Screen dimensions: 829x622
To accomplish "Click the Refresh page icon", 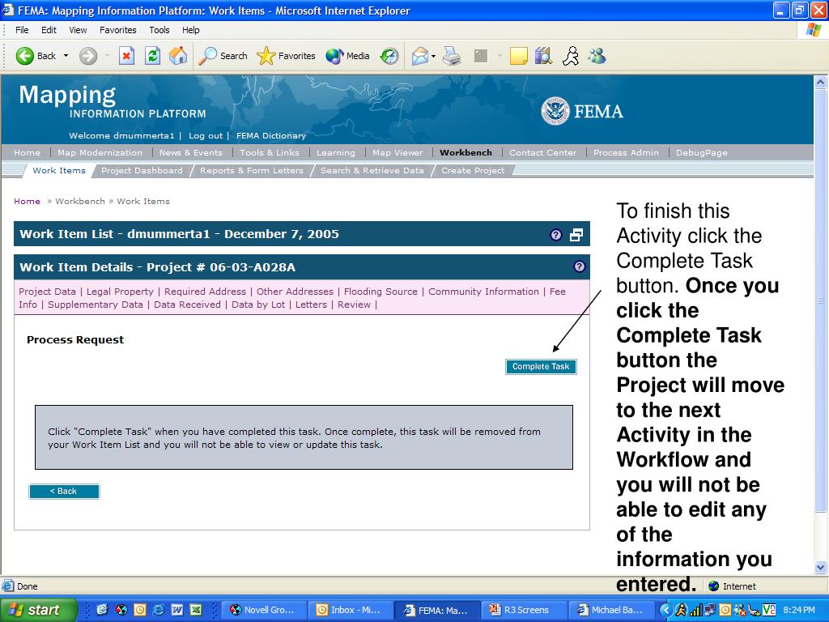I will 152,56.
